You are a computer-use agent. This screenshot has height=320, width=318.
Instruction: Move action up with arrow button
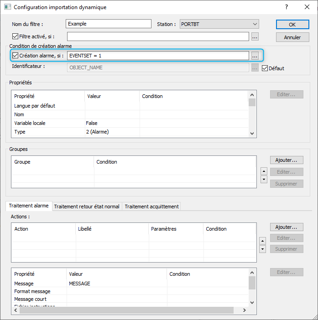pyautogui.click(x=263, y=241)
